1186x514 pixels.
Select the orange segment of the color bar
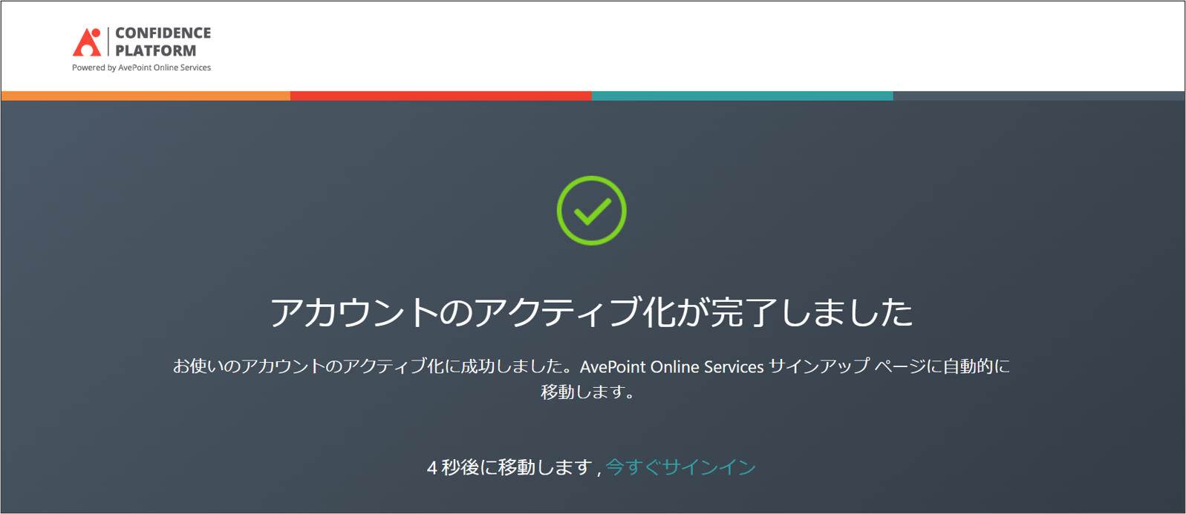click(146, 96)
